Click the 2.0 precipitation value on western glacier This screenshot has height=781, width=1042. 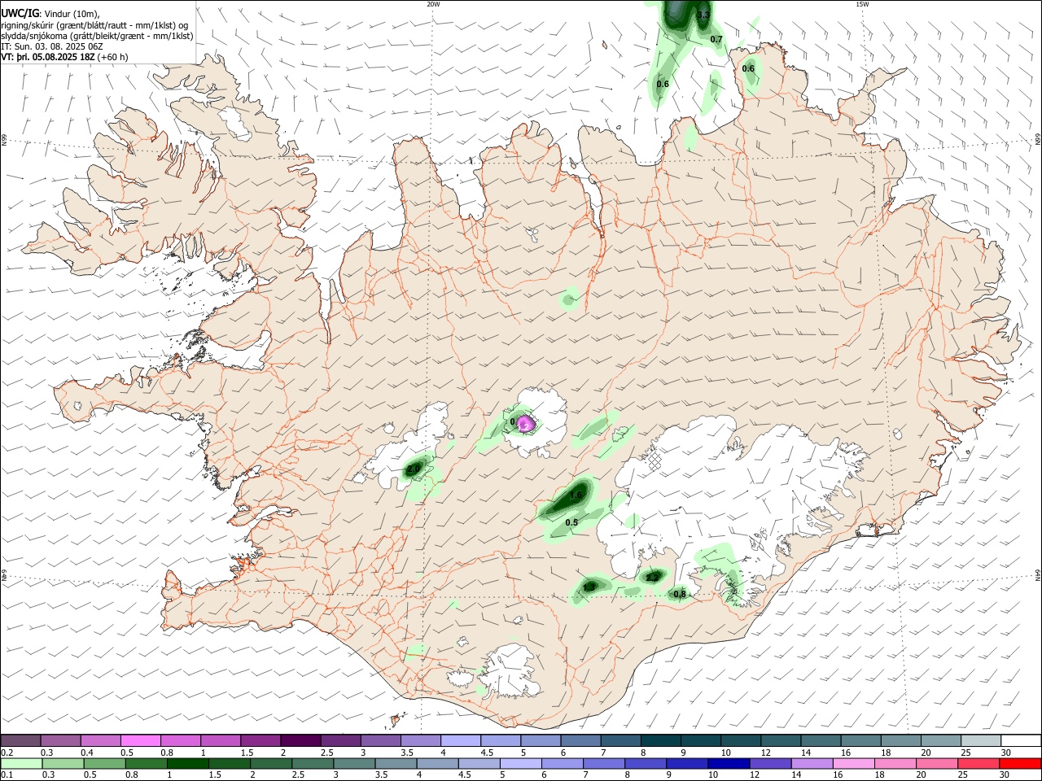coord(414,469)
